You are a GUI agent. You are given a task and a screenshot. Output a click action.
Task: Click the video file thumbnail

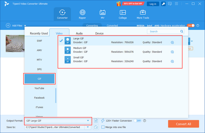point(15,43)
